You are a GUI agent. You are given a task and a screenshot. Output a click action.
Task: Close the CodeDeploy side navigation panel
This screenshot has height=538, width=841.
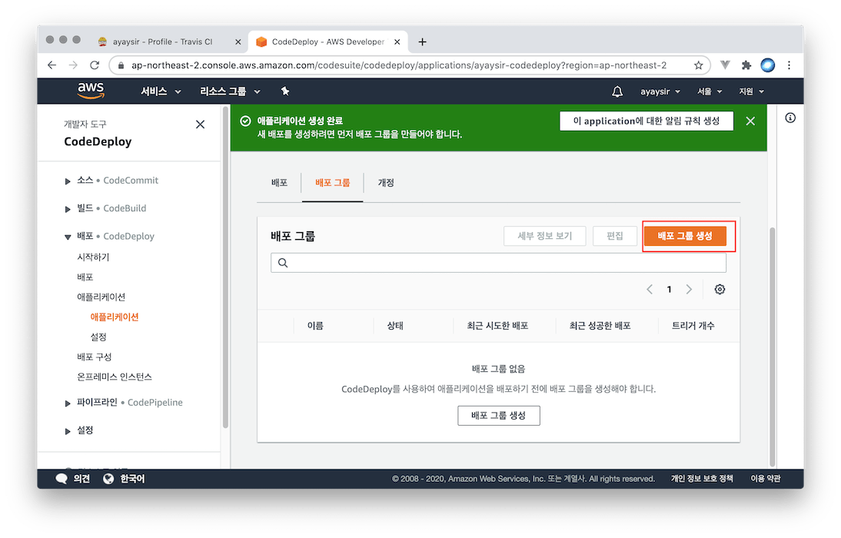pyautogui.click(x=200, y=125)
